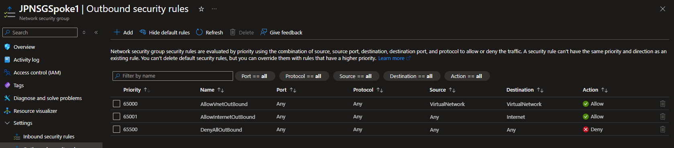Open the ellipsis more options menu
This screenshot has width=674, height=148.
pyautogui.click(x=214, y=9)
